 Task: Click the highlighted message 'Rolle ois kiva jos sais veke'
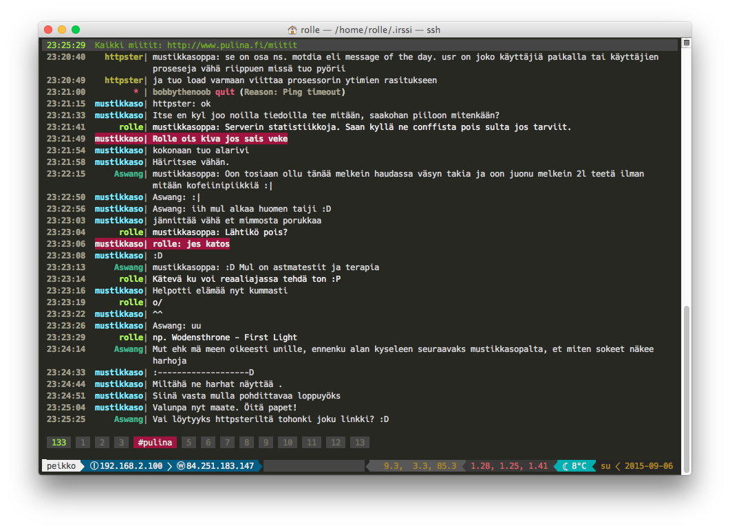point(219,139)
